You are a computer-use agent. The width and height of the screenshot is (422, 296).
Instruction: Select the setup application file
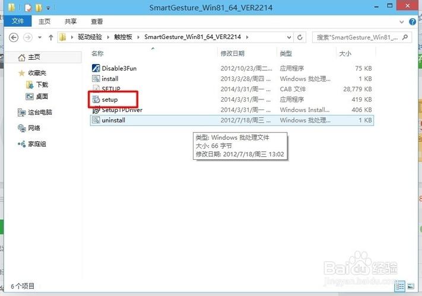(231, 99)
